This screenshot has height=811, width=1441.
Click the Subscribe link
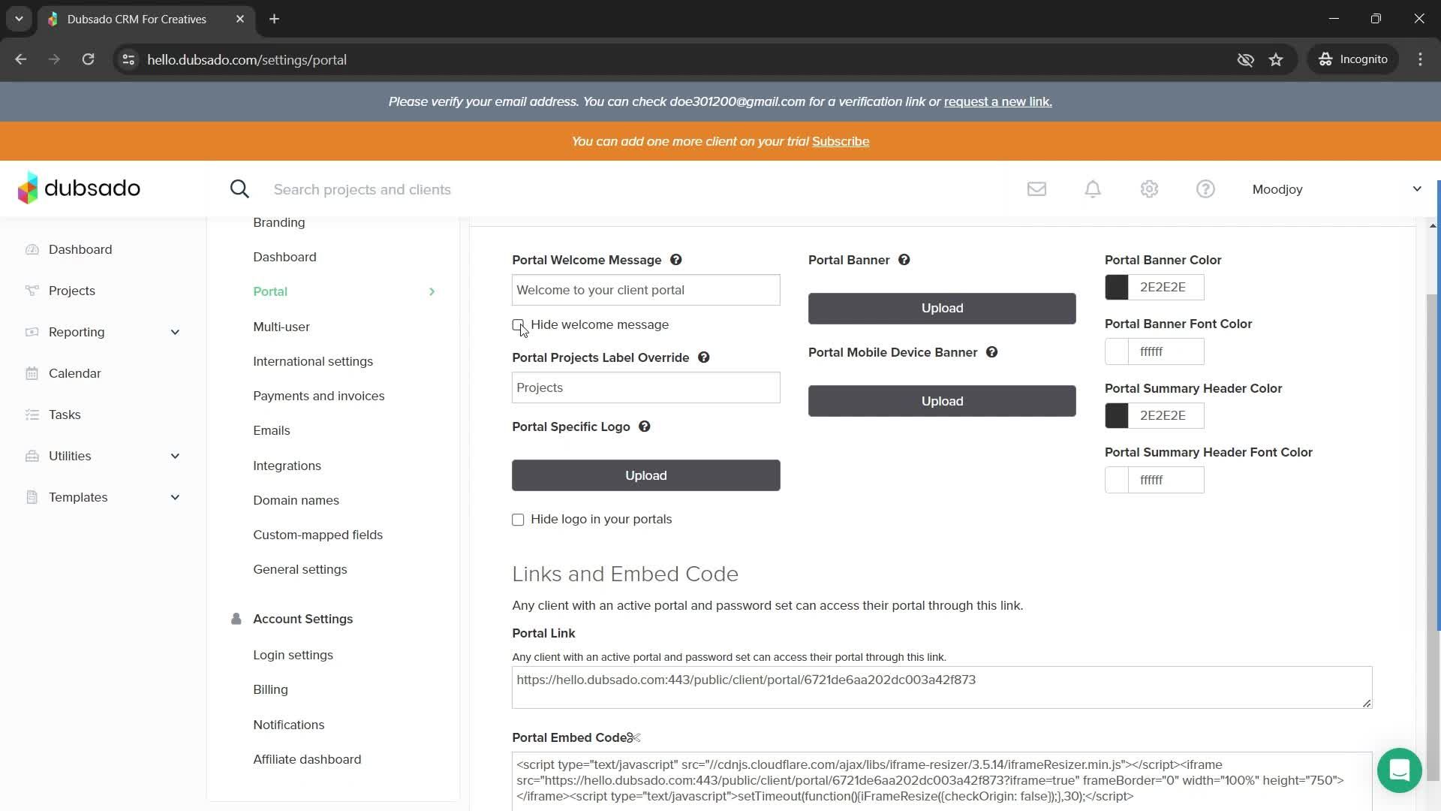pos(841,141)
